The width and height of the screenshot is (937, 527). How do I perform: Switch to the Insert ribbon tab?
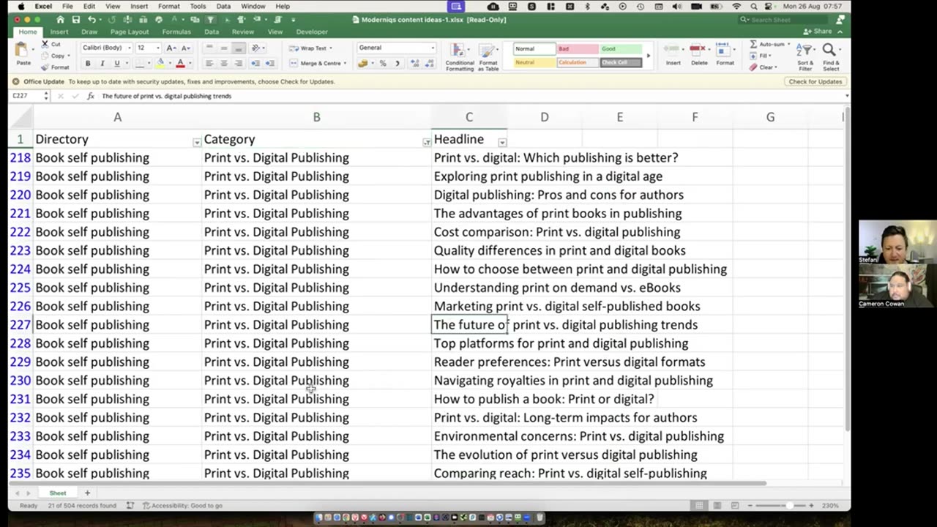(59, 31)
